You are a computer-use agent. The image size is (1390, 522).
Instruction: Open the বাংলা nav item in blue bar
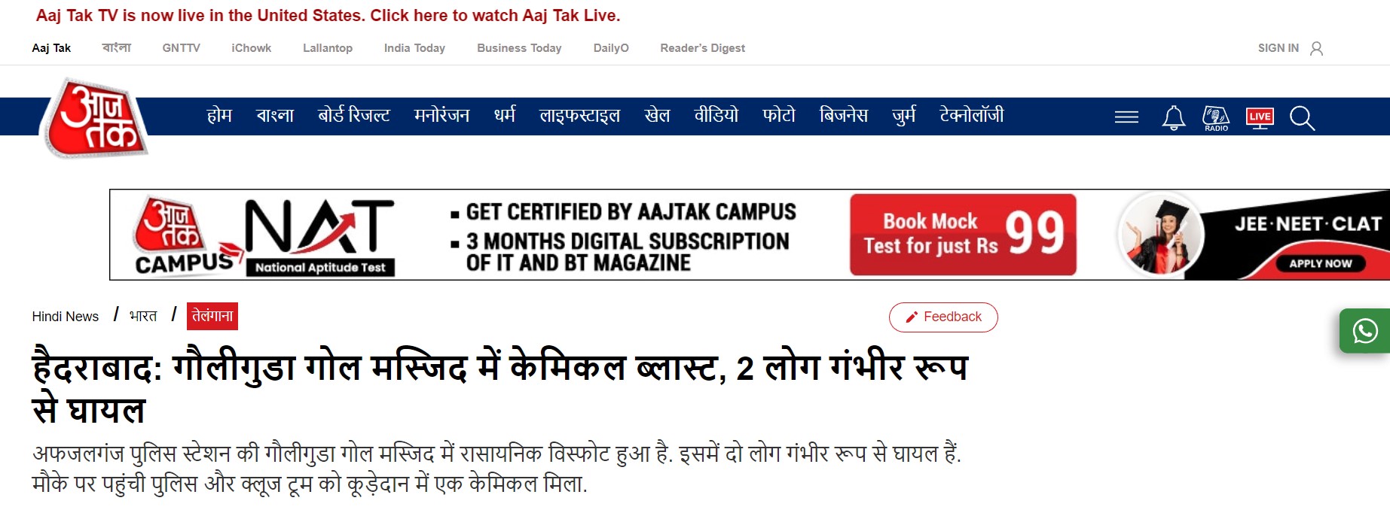(275, 115)
